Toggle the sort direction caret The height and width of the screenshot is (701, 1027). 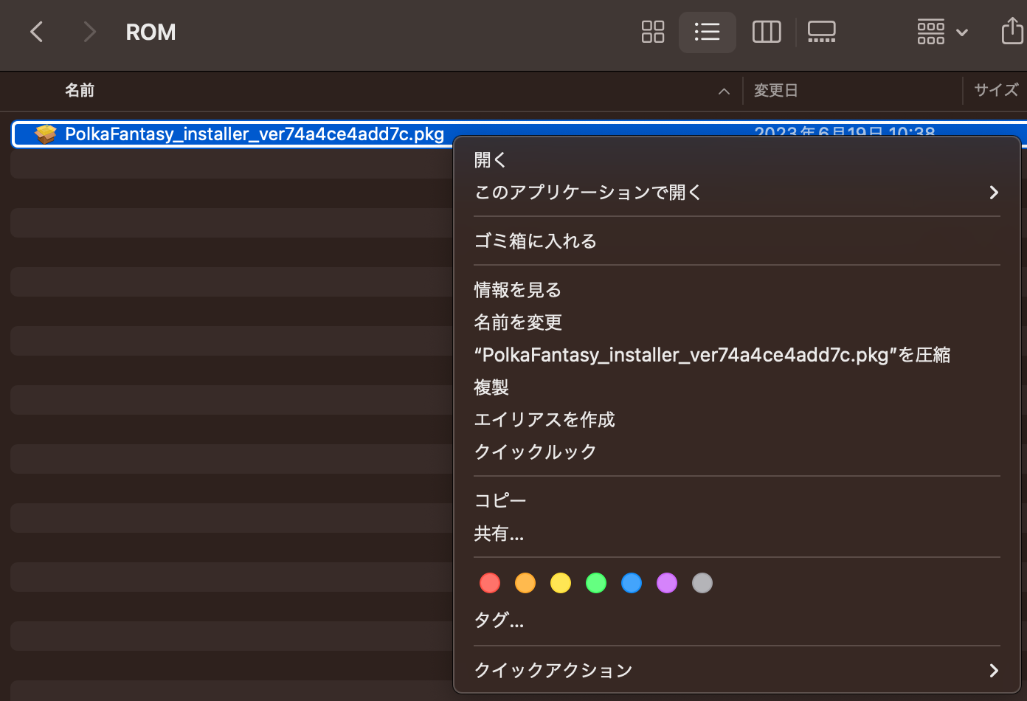coord(724,91)
